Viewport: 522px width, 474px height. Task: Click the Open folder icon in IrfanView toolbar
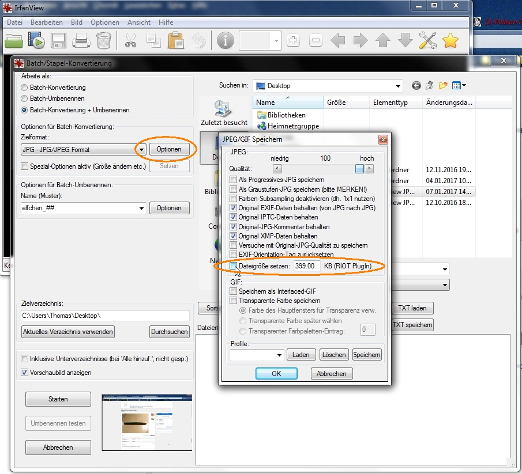14,41
